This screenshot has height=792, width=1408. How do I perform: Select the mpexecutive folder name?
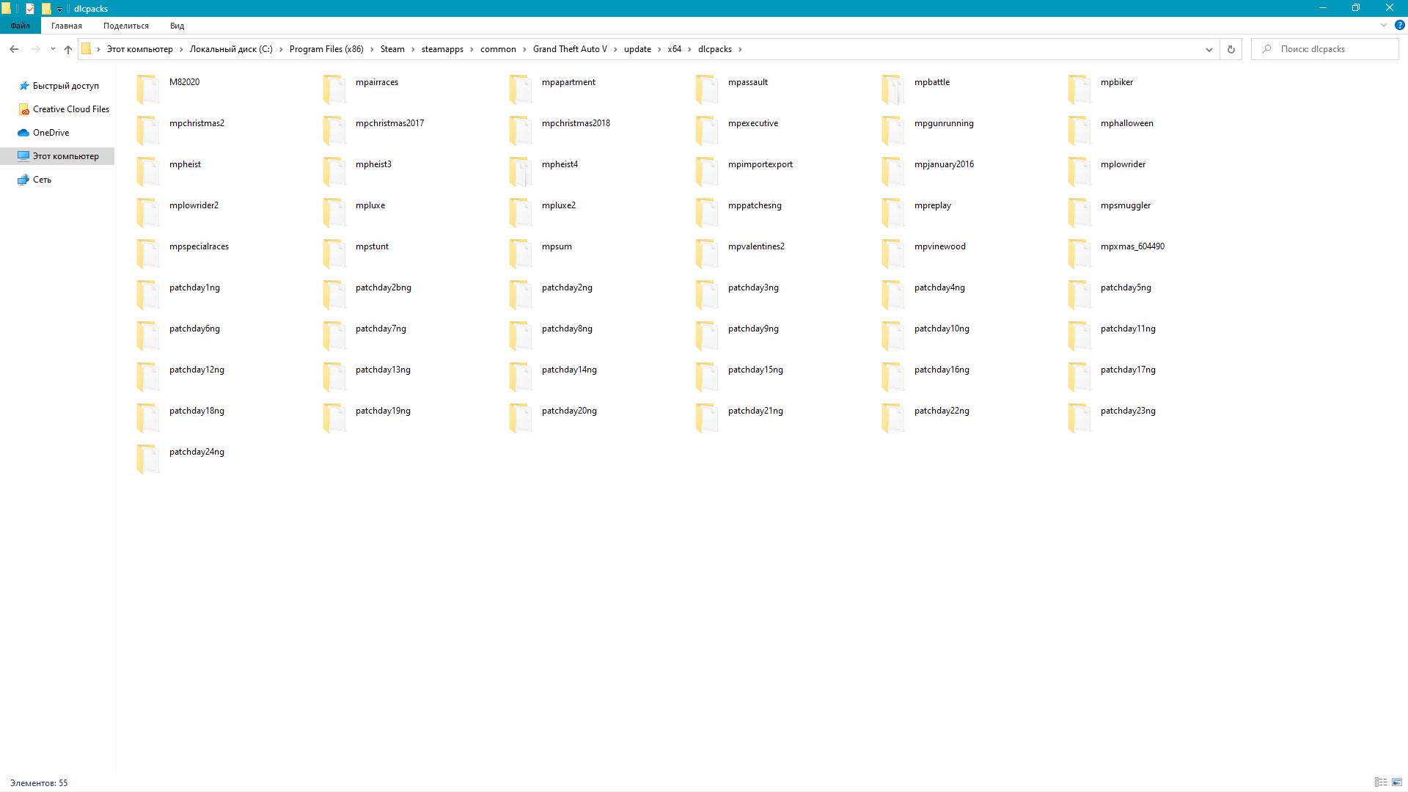click(753, 123)
